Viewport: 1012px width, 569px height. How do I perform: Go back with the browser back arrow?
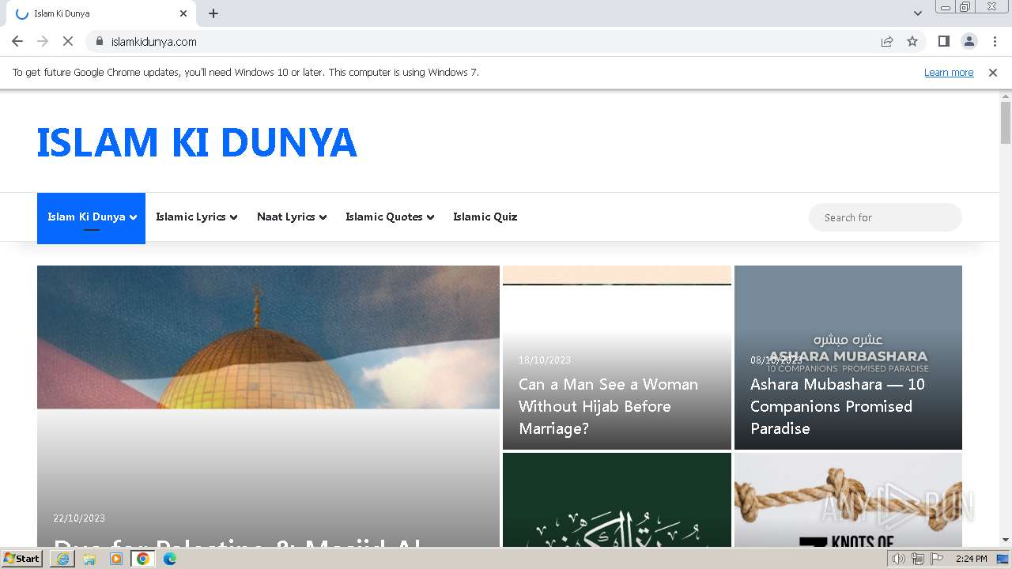coord(17,41)
